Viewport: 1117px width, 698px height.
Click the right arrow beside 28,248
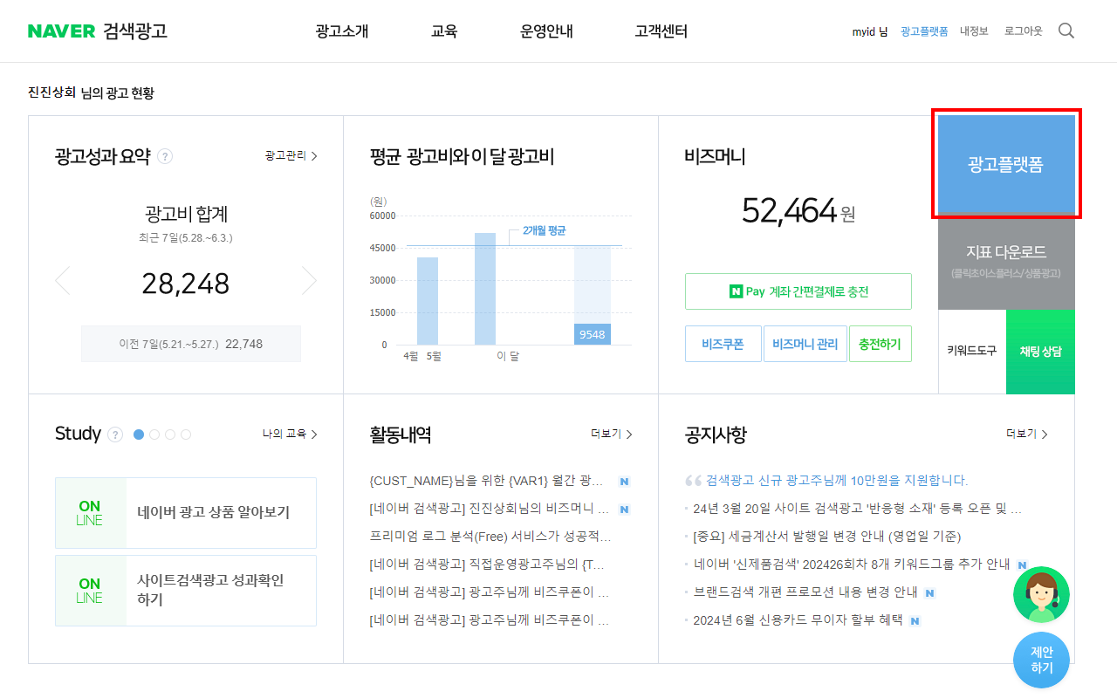coord(310,280)
